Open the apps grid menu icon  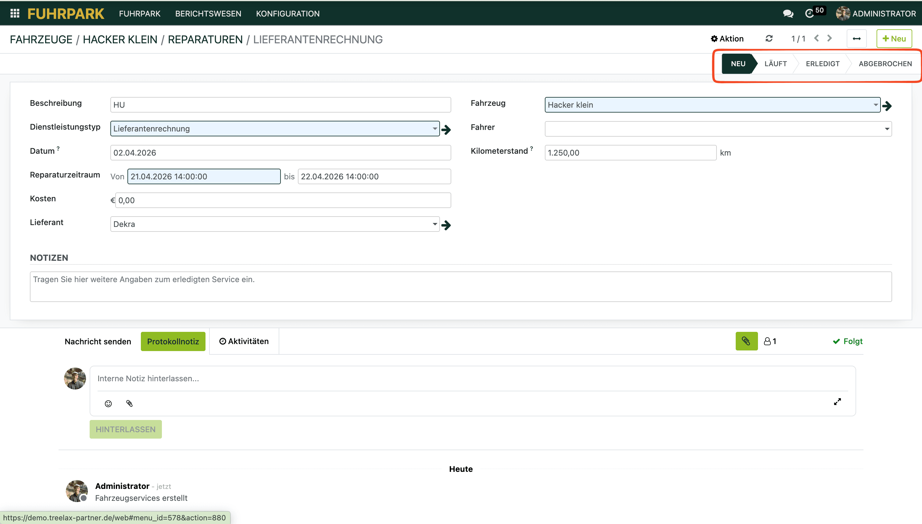15,13
